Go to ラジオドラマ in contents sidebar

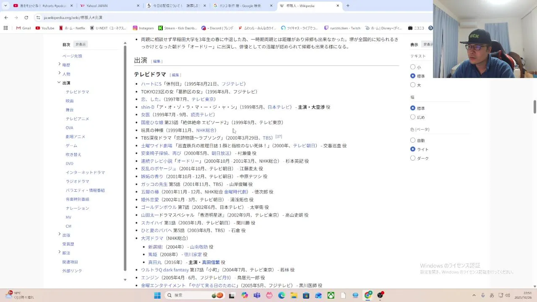pos(77,181)
